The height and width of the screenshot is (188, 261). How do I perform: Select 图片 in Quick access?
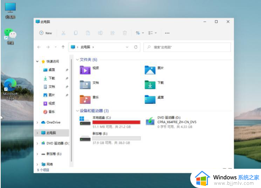click(51, 95)
